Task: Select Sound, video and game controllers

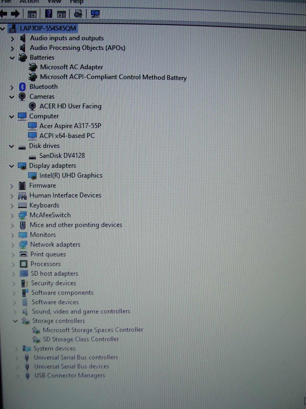Action: 81,312
